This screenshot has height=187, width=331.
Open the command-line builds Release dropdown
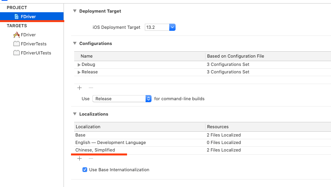click(148, 99)
